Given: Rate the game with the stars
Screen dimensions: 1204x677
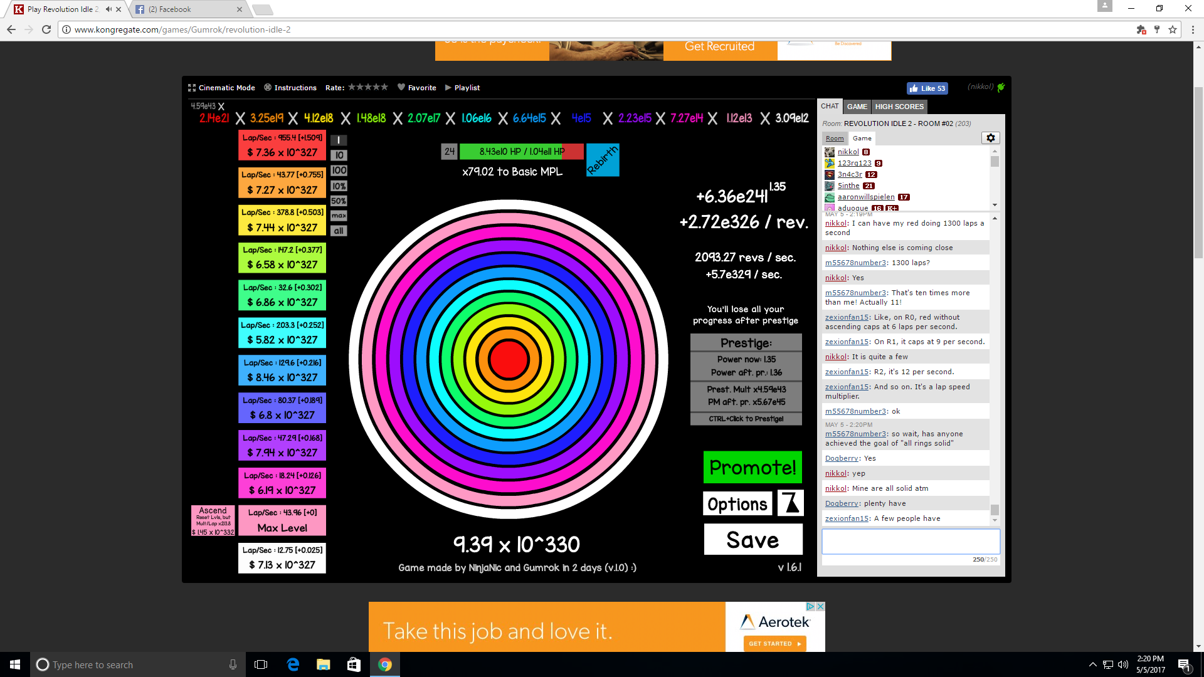Looking at the screenshot, I should 368,87.
